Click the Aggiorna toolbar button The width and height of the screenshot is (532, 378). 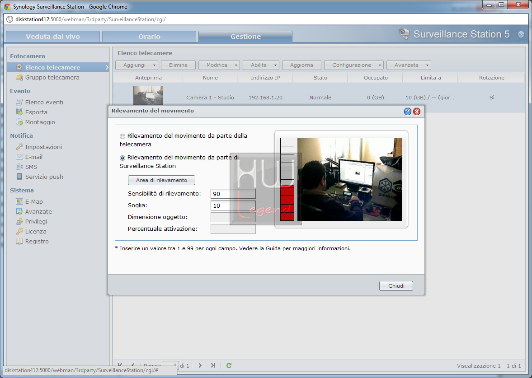click(301, 65)
